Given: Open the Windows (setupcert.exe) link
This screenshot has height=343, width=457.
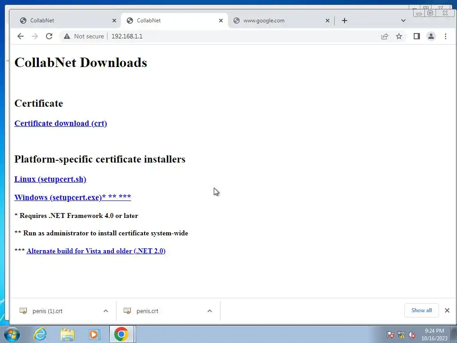Looking at the screenshot, I should click(73, 197).
